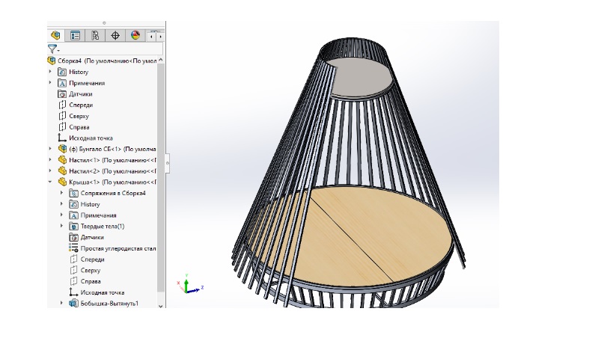613x344 pixels.
Task: Select the Сборка4 root assembly icon
Action: click(52, 61)
